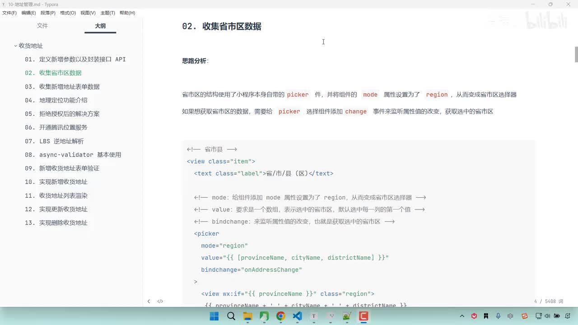Screen dimensions: 578x325
Task: Click the <picker opening tag line
Action: coord(206,234)
